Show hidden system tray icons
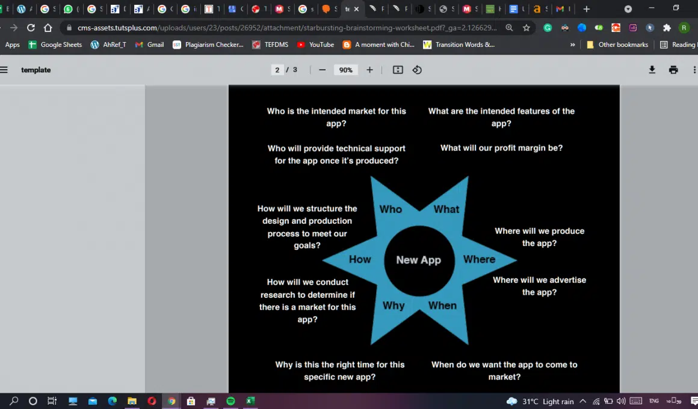The height and width of the screenshot is (409, 698). coord(582,401)
